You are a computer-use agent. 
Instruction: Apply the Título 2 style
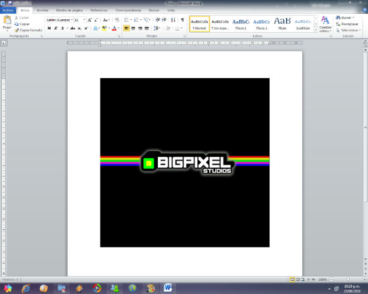[x=262, y=24]
